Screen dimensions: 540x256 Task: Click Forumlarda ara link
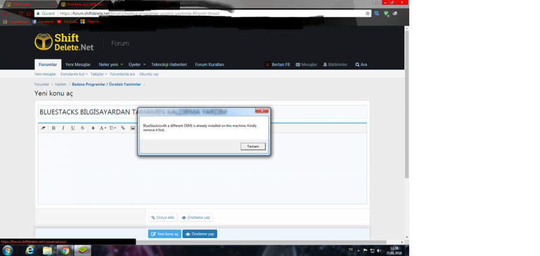pyautogui.click(x=122, y=74)
